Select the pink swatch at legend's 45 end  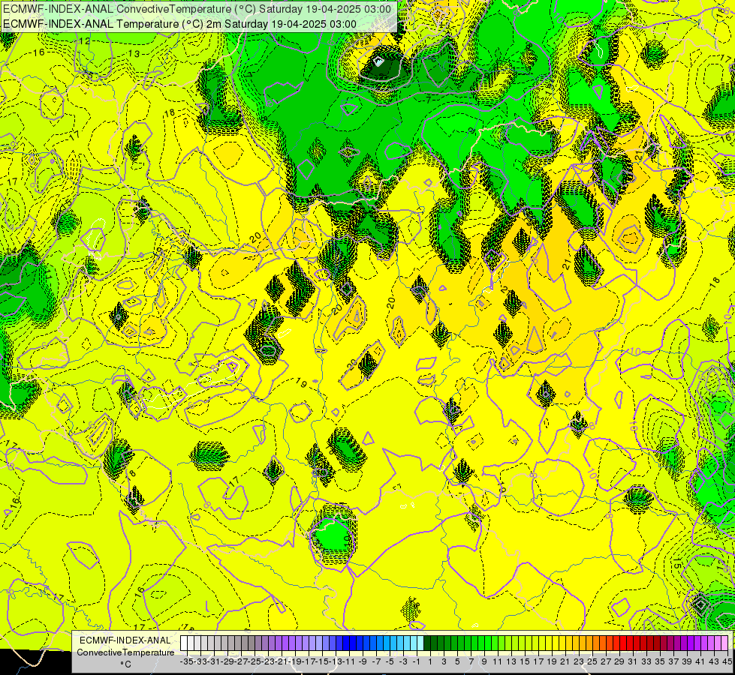click(724, 643)
